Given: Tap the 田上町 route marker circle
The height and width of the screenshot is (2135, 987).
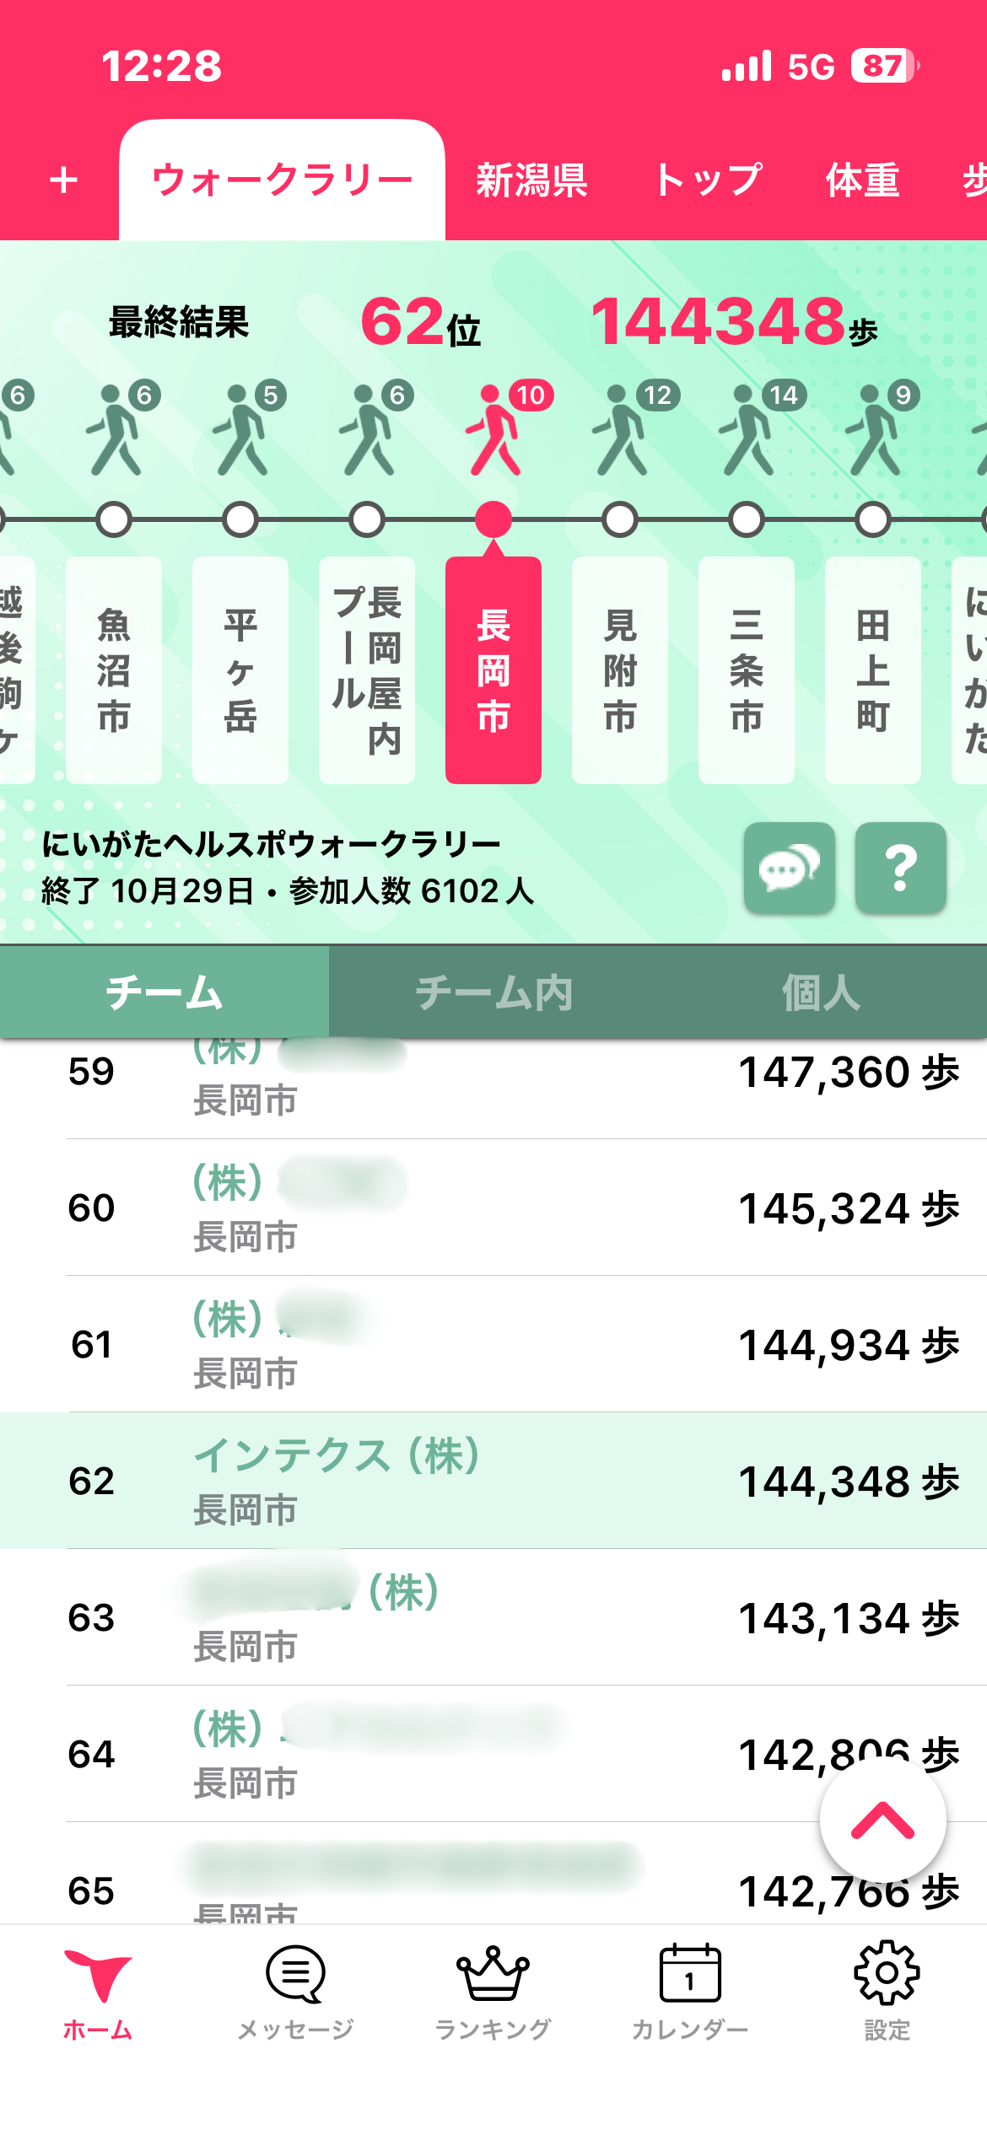Looking at the screenshot, I should point(873,519).
